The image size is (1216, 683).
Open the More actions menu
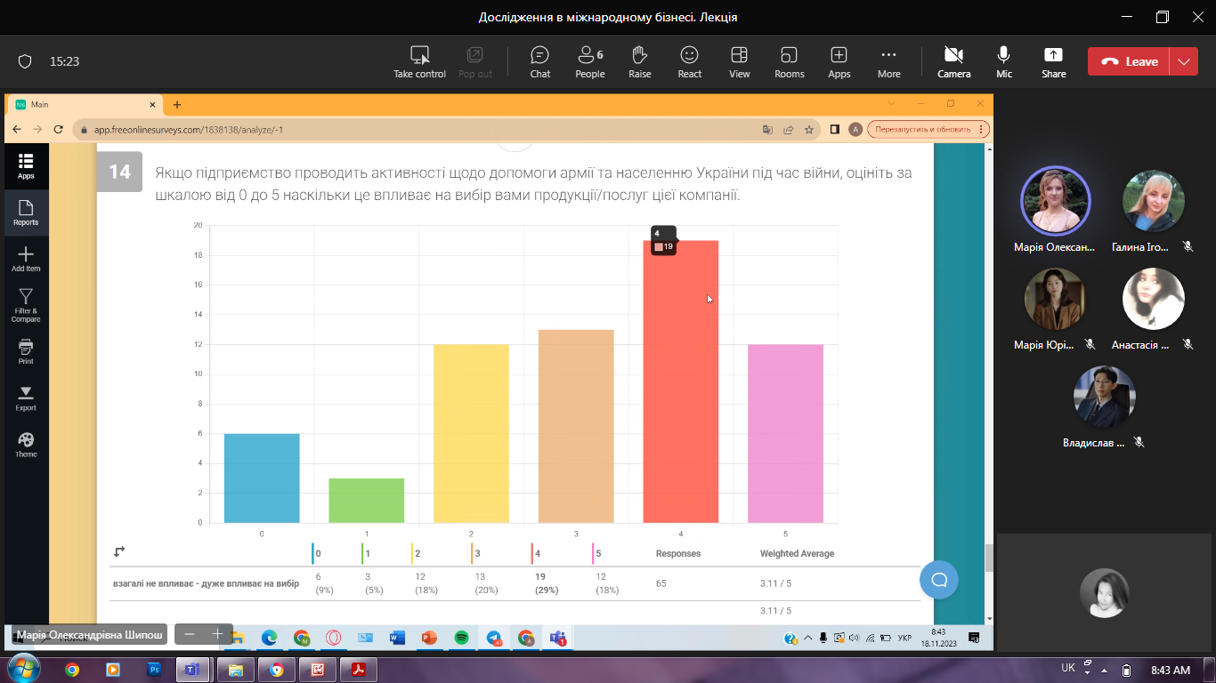tap(888, 61)
